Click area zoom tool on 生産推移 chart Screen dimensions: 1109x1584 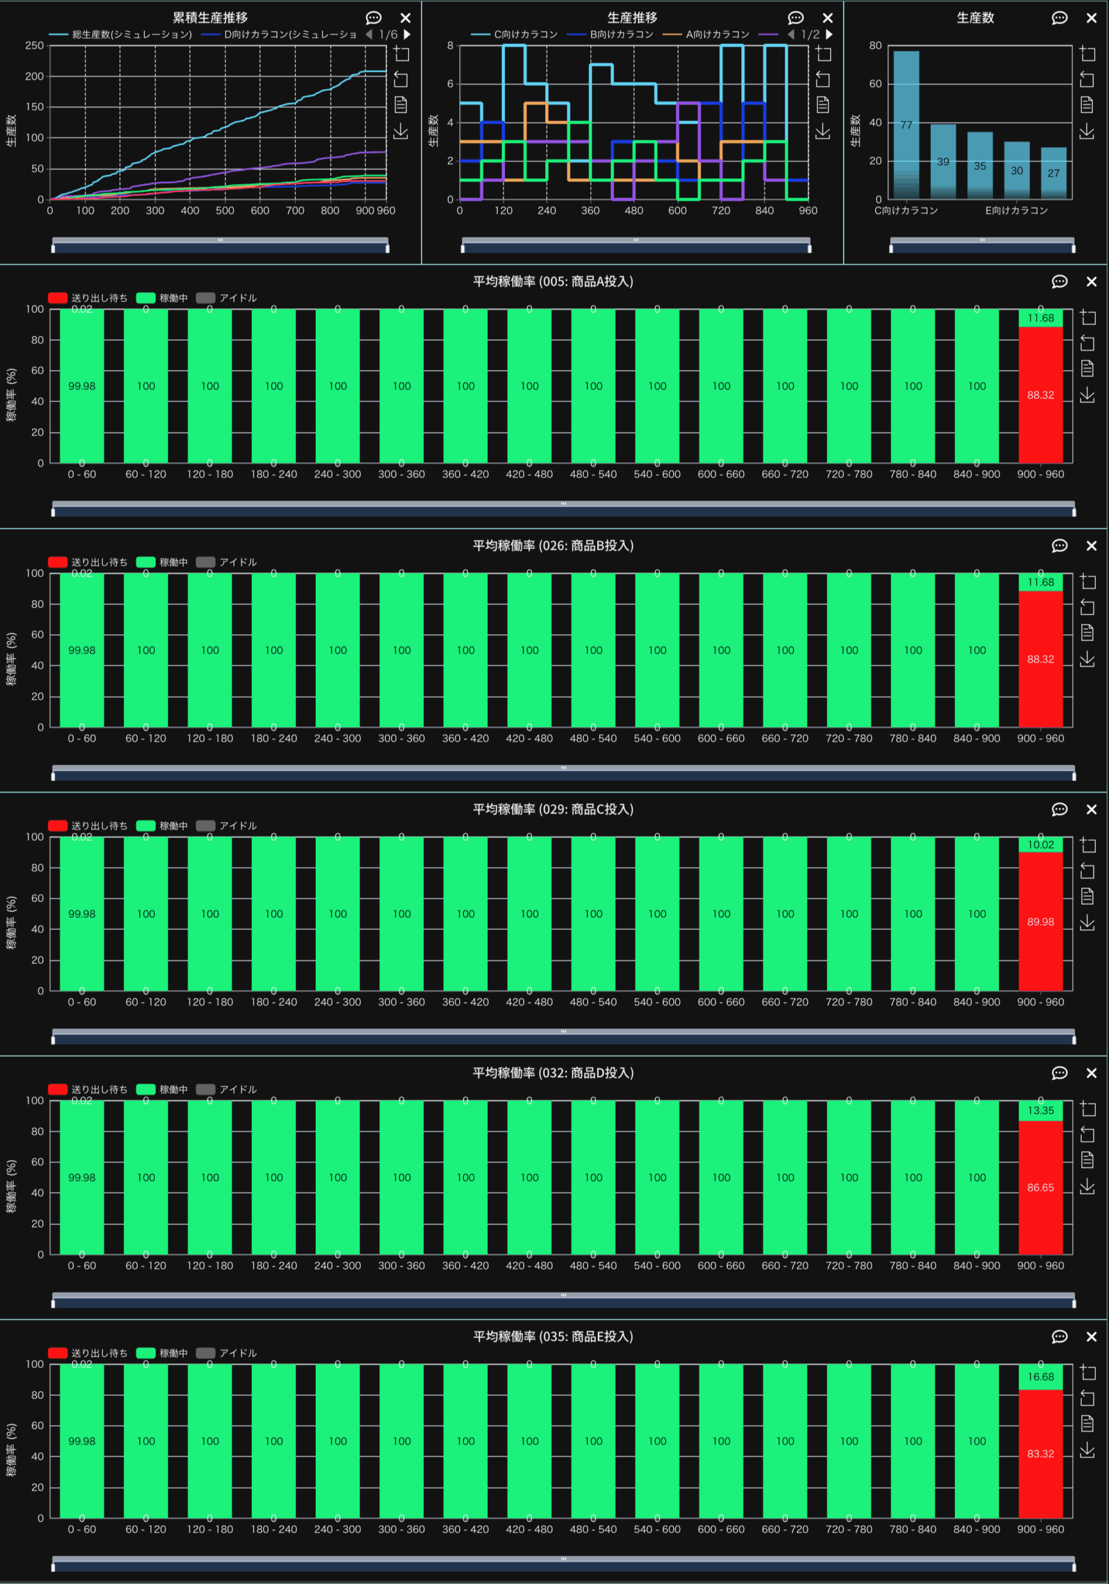pyautogui.click(x=823, y=54)
